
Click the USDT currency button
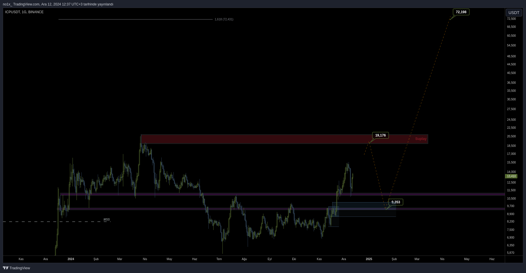click(514, 13)
